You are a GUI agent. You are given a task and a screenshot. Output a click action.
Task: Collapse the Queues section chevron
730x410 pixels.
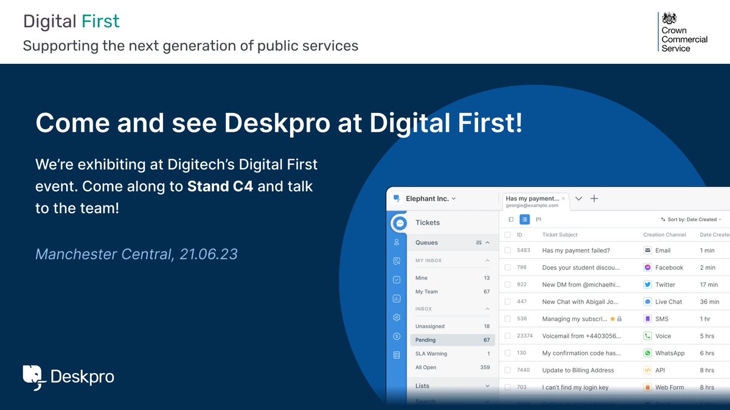point(488,242)
